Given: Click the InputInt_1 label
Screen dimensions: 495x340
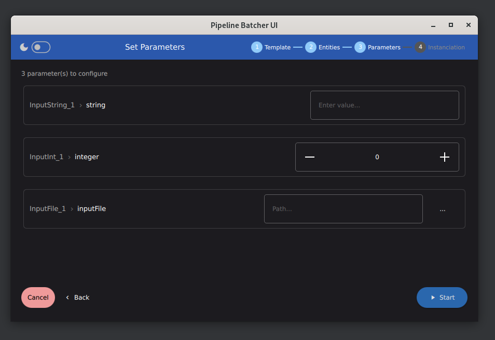Looking at the screenshot, I should (46, 157).
